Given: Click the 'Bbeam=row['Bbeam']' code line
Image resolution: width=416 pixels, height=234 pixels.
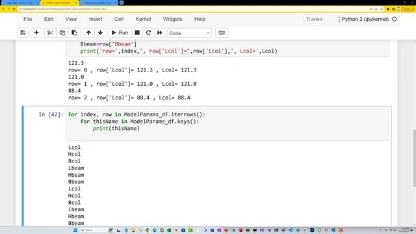Looking at the screenshot, I should pyautogui.click(x=109, y=44).
